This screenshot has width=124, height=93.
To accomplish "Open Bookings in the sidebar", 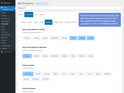I will click(4, 16).
